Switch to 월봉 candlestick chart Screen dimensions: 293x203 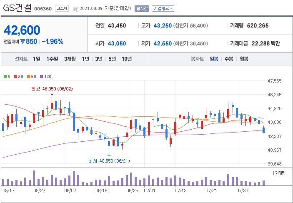[244, 59]
